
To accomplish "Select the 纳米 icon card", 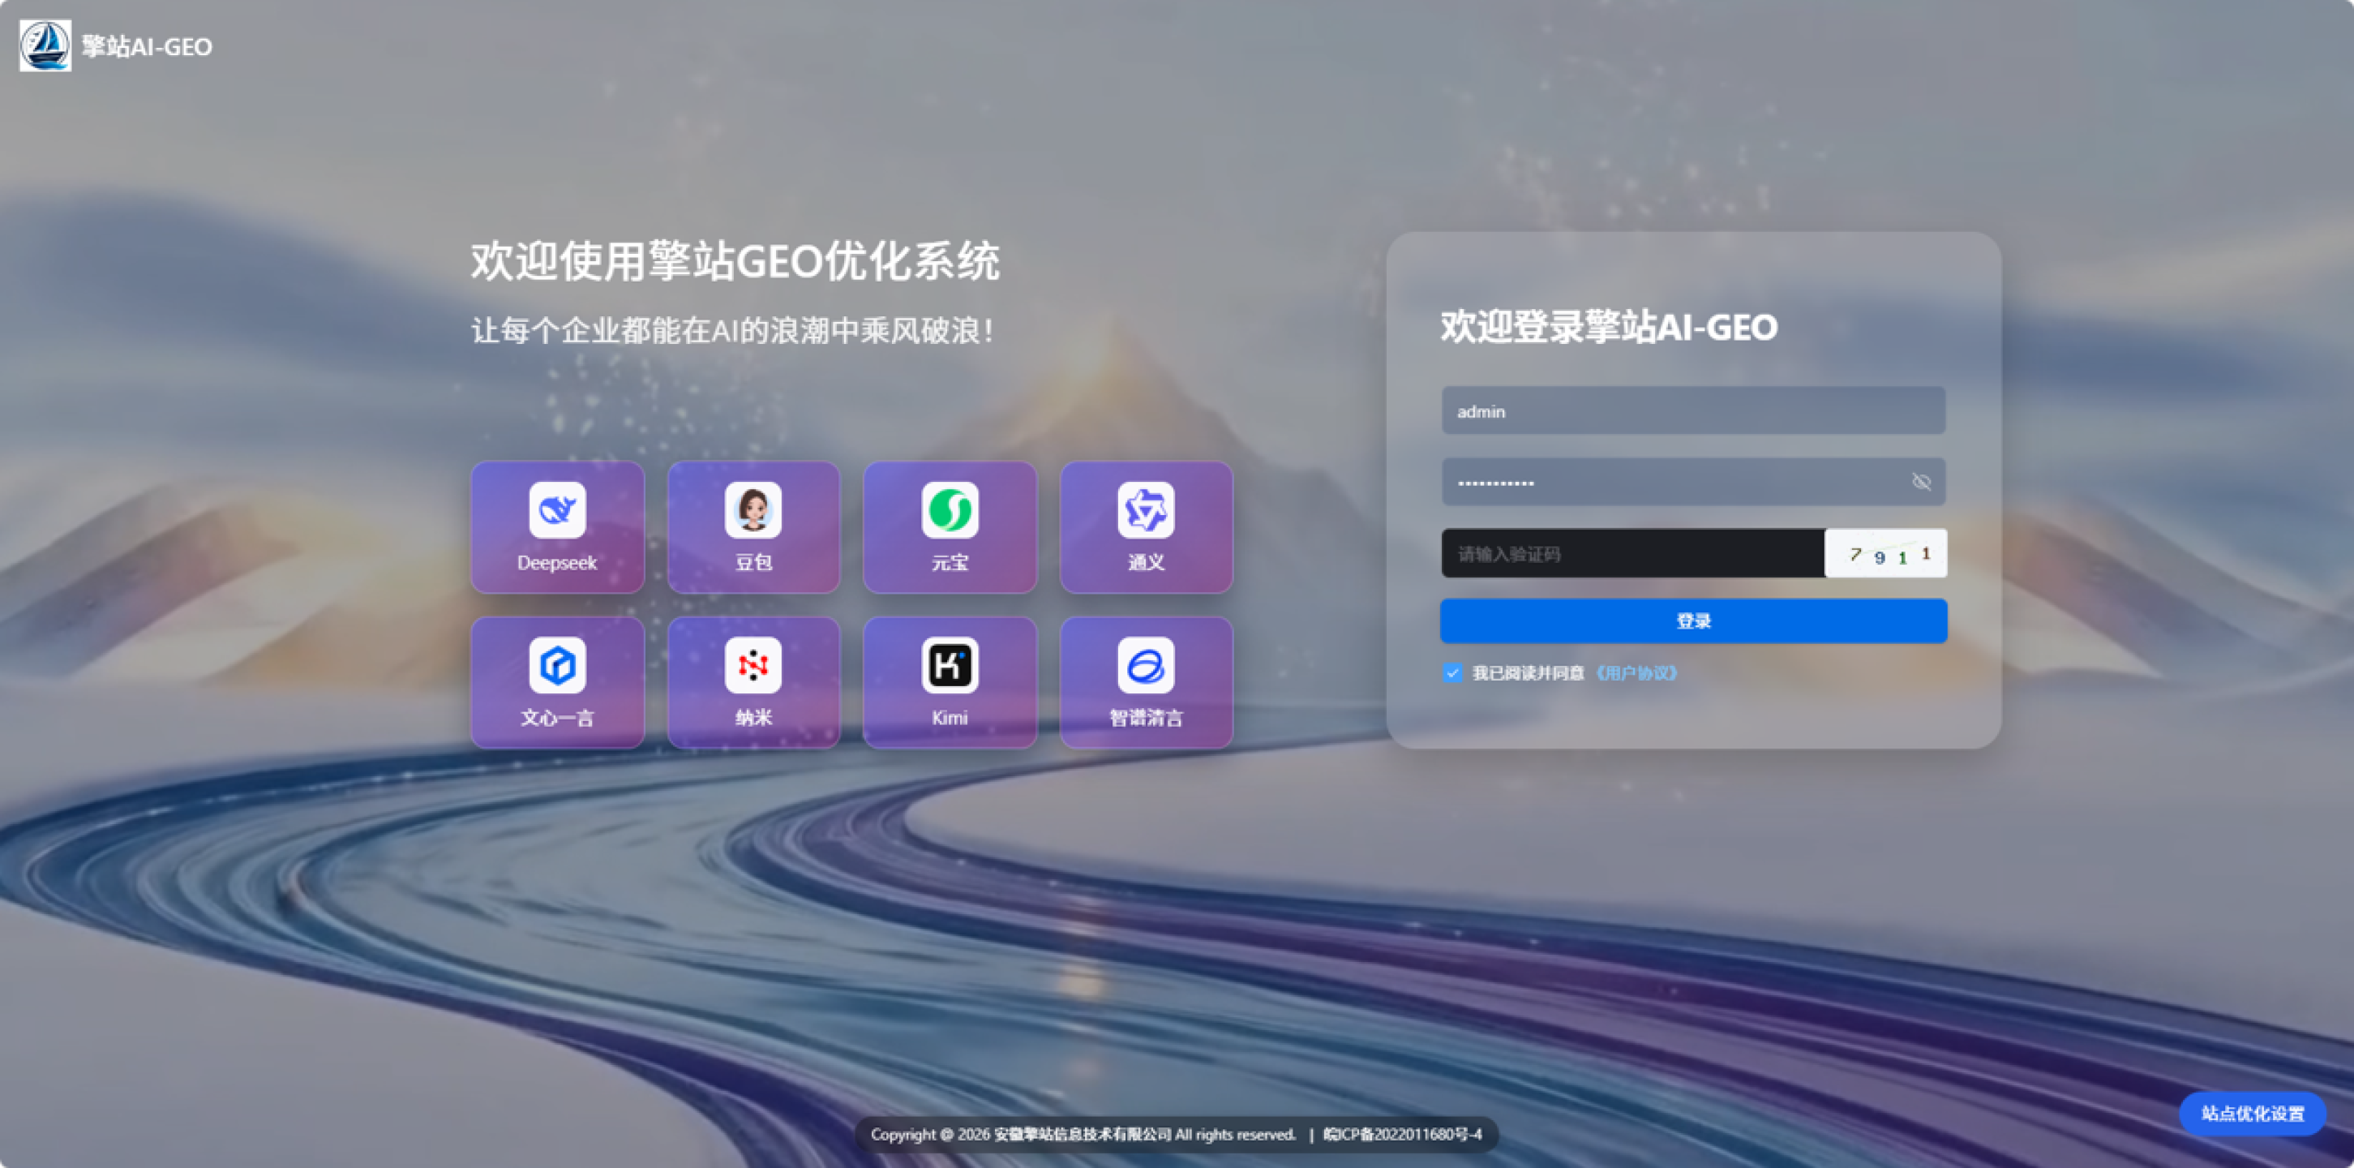I will point(753,683).
